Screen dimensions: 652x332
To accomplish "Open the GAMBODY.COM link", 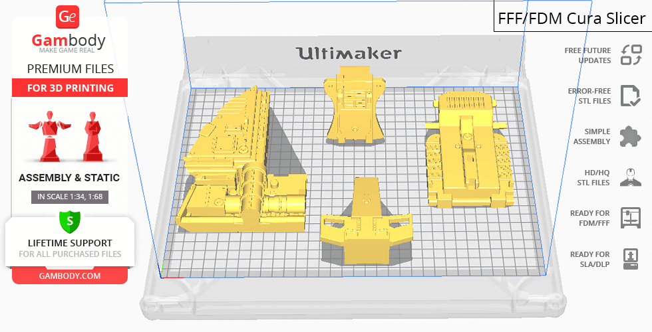I will click(x=70, y=276).
